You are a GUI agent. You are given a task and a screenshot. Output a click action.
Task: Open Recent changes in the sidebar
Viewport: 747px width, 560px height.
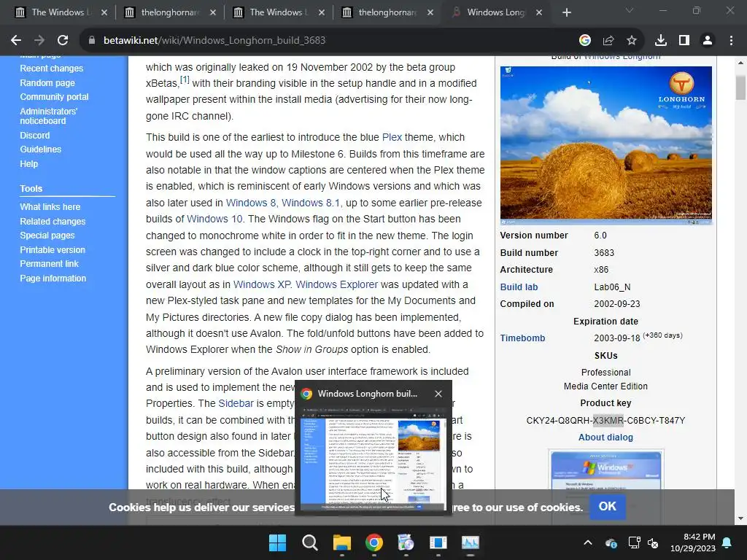[52, 69]
